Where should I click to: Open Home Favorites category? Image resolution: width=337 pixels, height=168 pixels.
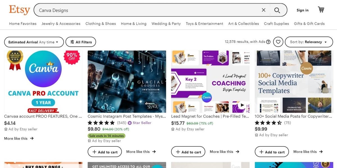[x=23, y=24]
